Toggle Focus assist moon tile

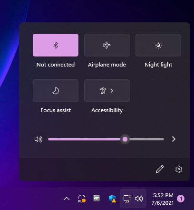coord(56,91)
